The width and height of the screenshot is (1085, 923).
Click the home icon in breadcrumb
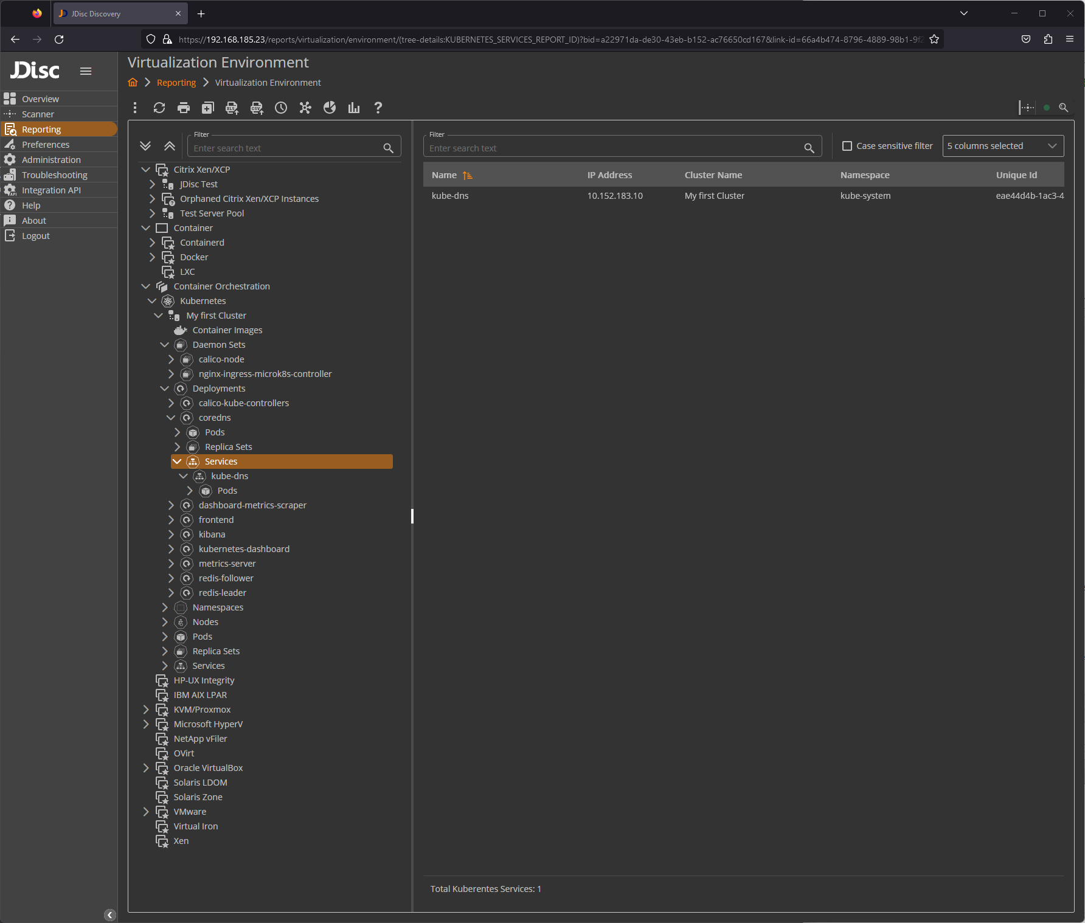(133, 83)
